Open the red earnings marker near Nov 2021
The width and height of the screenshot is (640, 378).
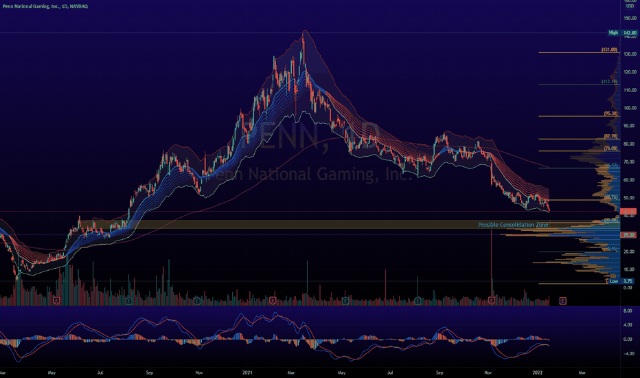click(492, 301)
